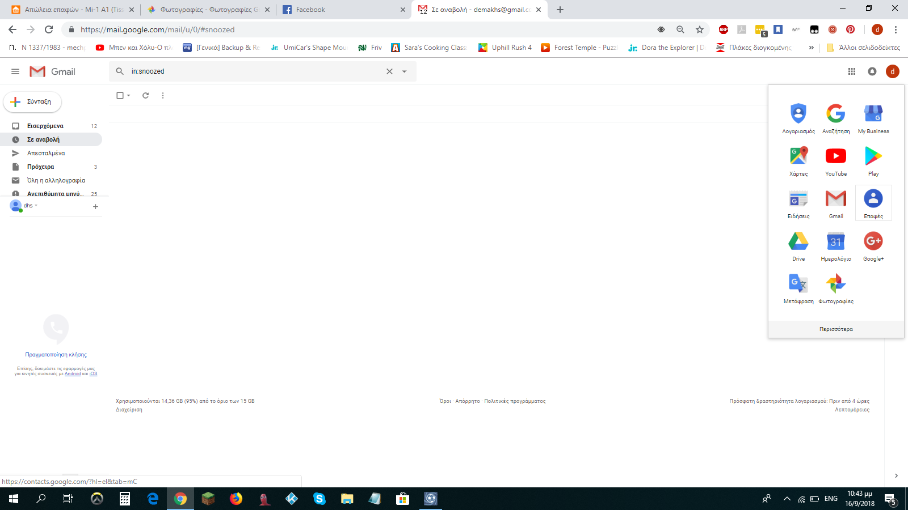908x510 pixels.
Task: Open the Android app link
Action: tap(73, 374)
